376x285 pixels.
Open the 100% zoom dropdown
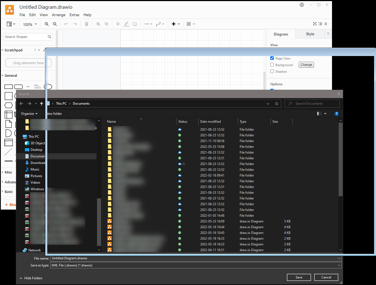pyautogui.click(x=30, y=24)
